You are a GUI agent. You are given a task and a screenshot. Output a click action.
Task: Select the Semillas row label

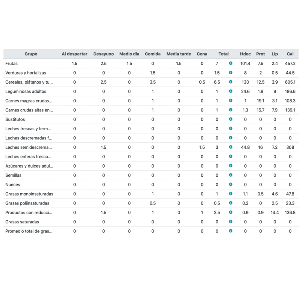[14, 175]
